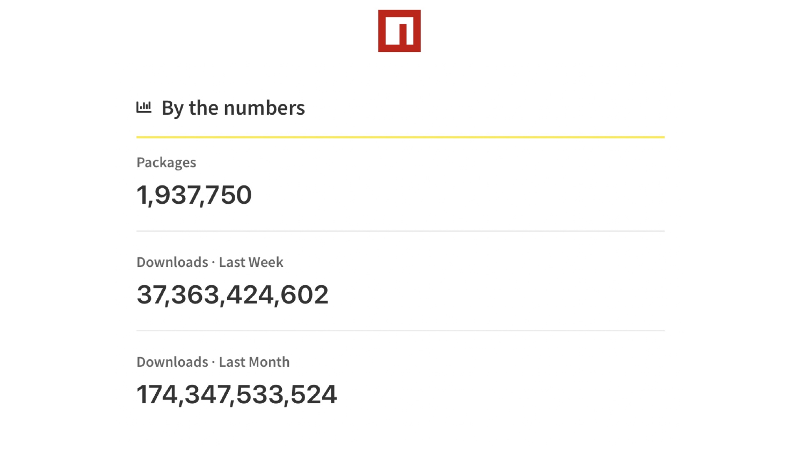Click the second Downloads word

click(x=172, y=362)
